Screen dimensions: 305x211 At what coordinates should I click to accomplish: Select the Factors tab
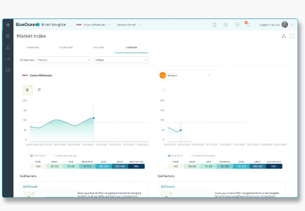(x=99, y=48)
